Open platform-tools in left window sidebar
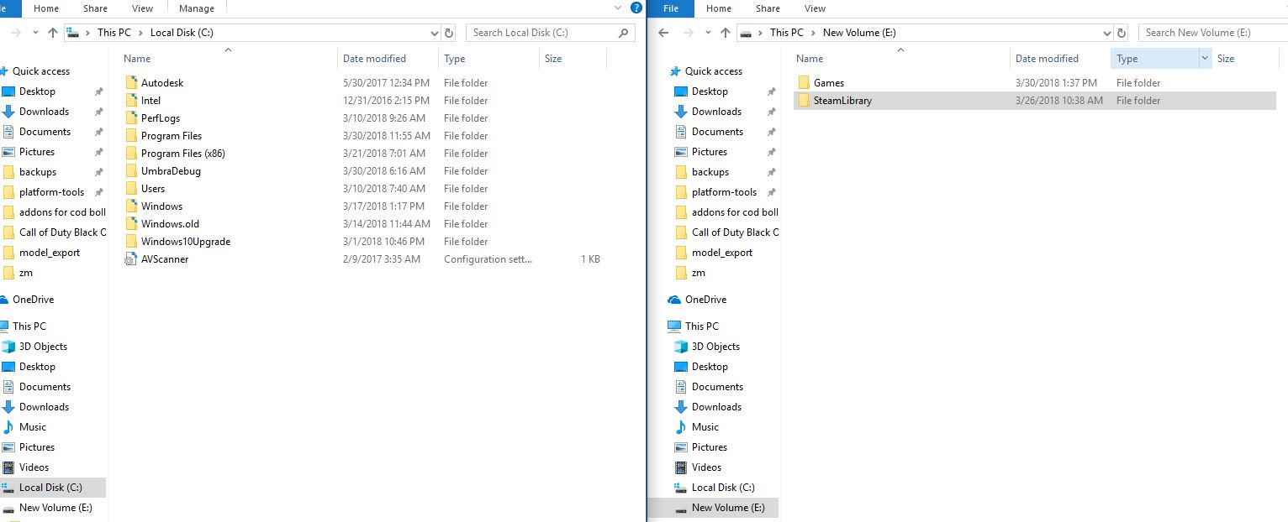Image resolution: width=1288 pixels, height=522 pixels. (x=51, y=192)
